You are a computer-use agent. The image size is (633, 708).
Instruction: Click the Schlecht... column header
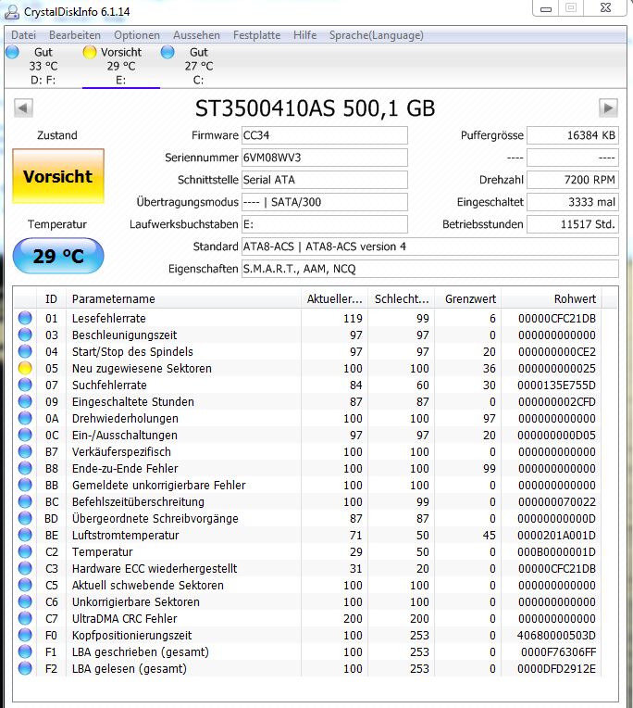point(402,299)
